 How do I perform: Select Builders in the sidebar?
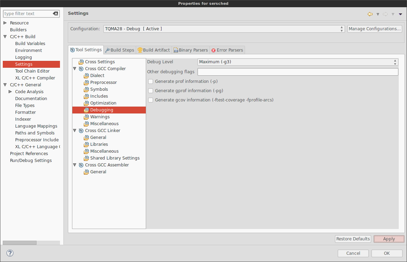18,30
